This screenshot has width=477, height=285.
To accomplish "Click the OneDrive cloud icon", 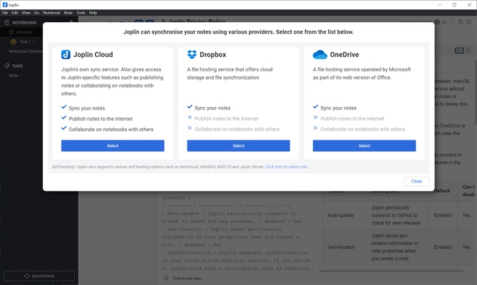I will (x=319, y=55).
